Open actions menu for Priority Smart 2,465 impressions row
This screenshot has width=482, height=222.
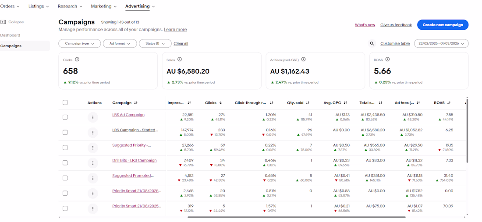click(x=93, y=194)
